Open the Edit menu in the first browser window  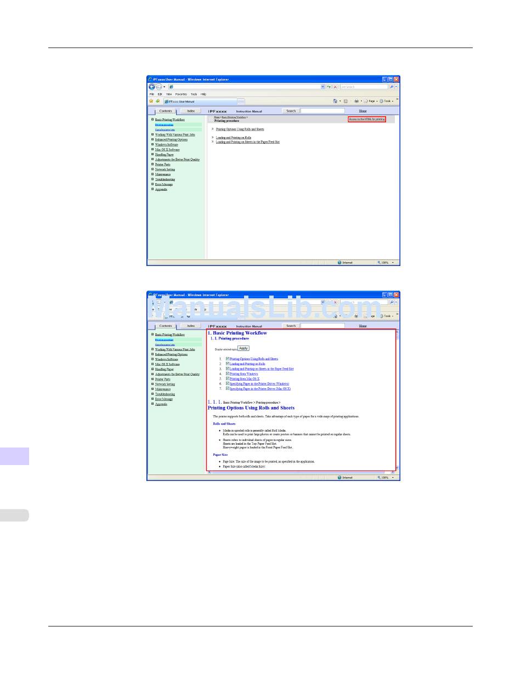tap(161, 94)
